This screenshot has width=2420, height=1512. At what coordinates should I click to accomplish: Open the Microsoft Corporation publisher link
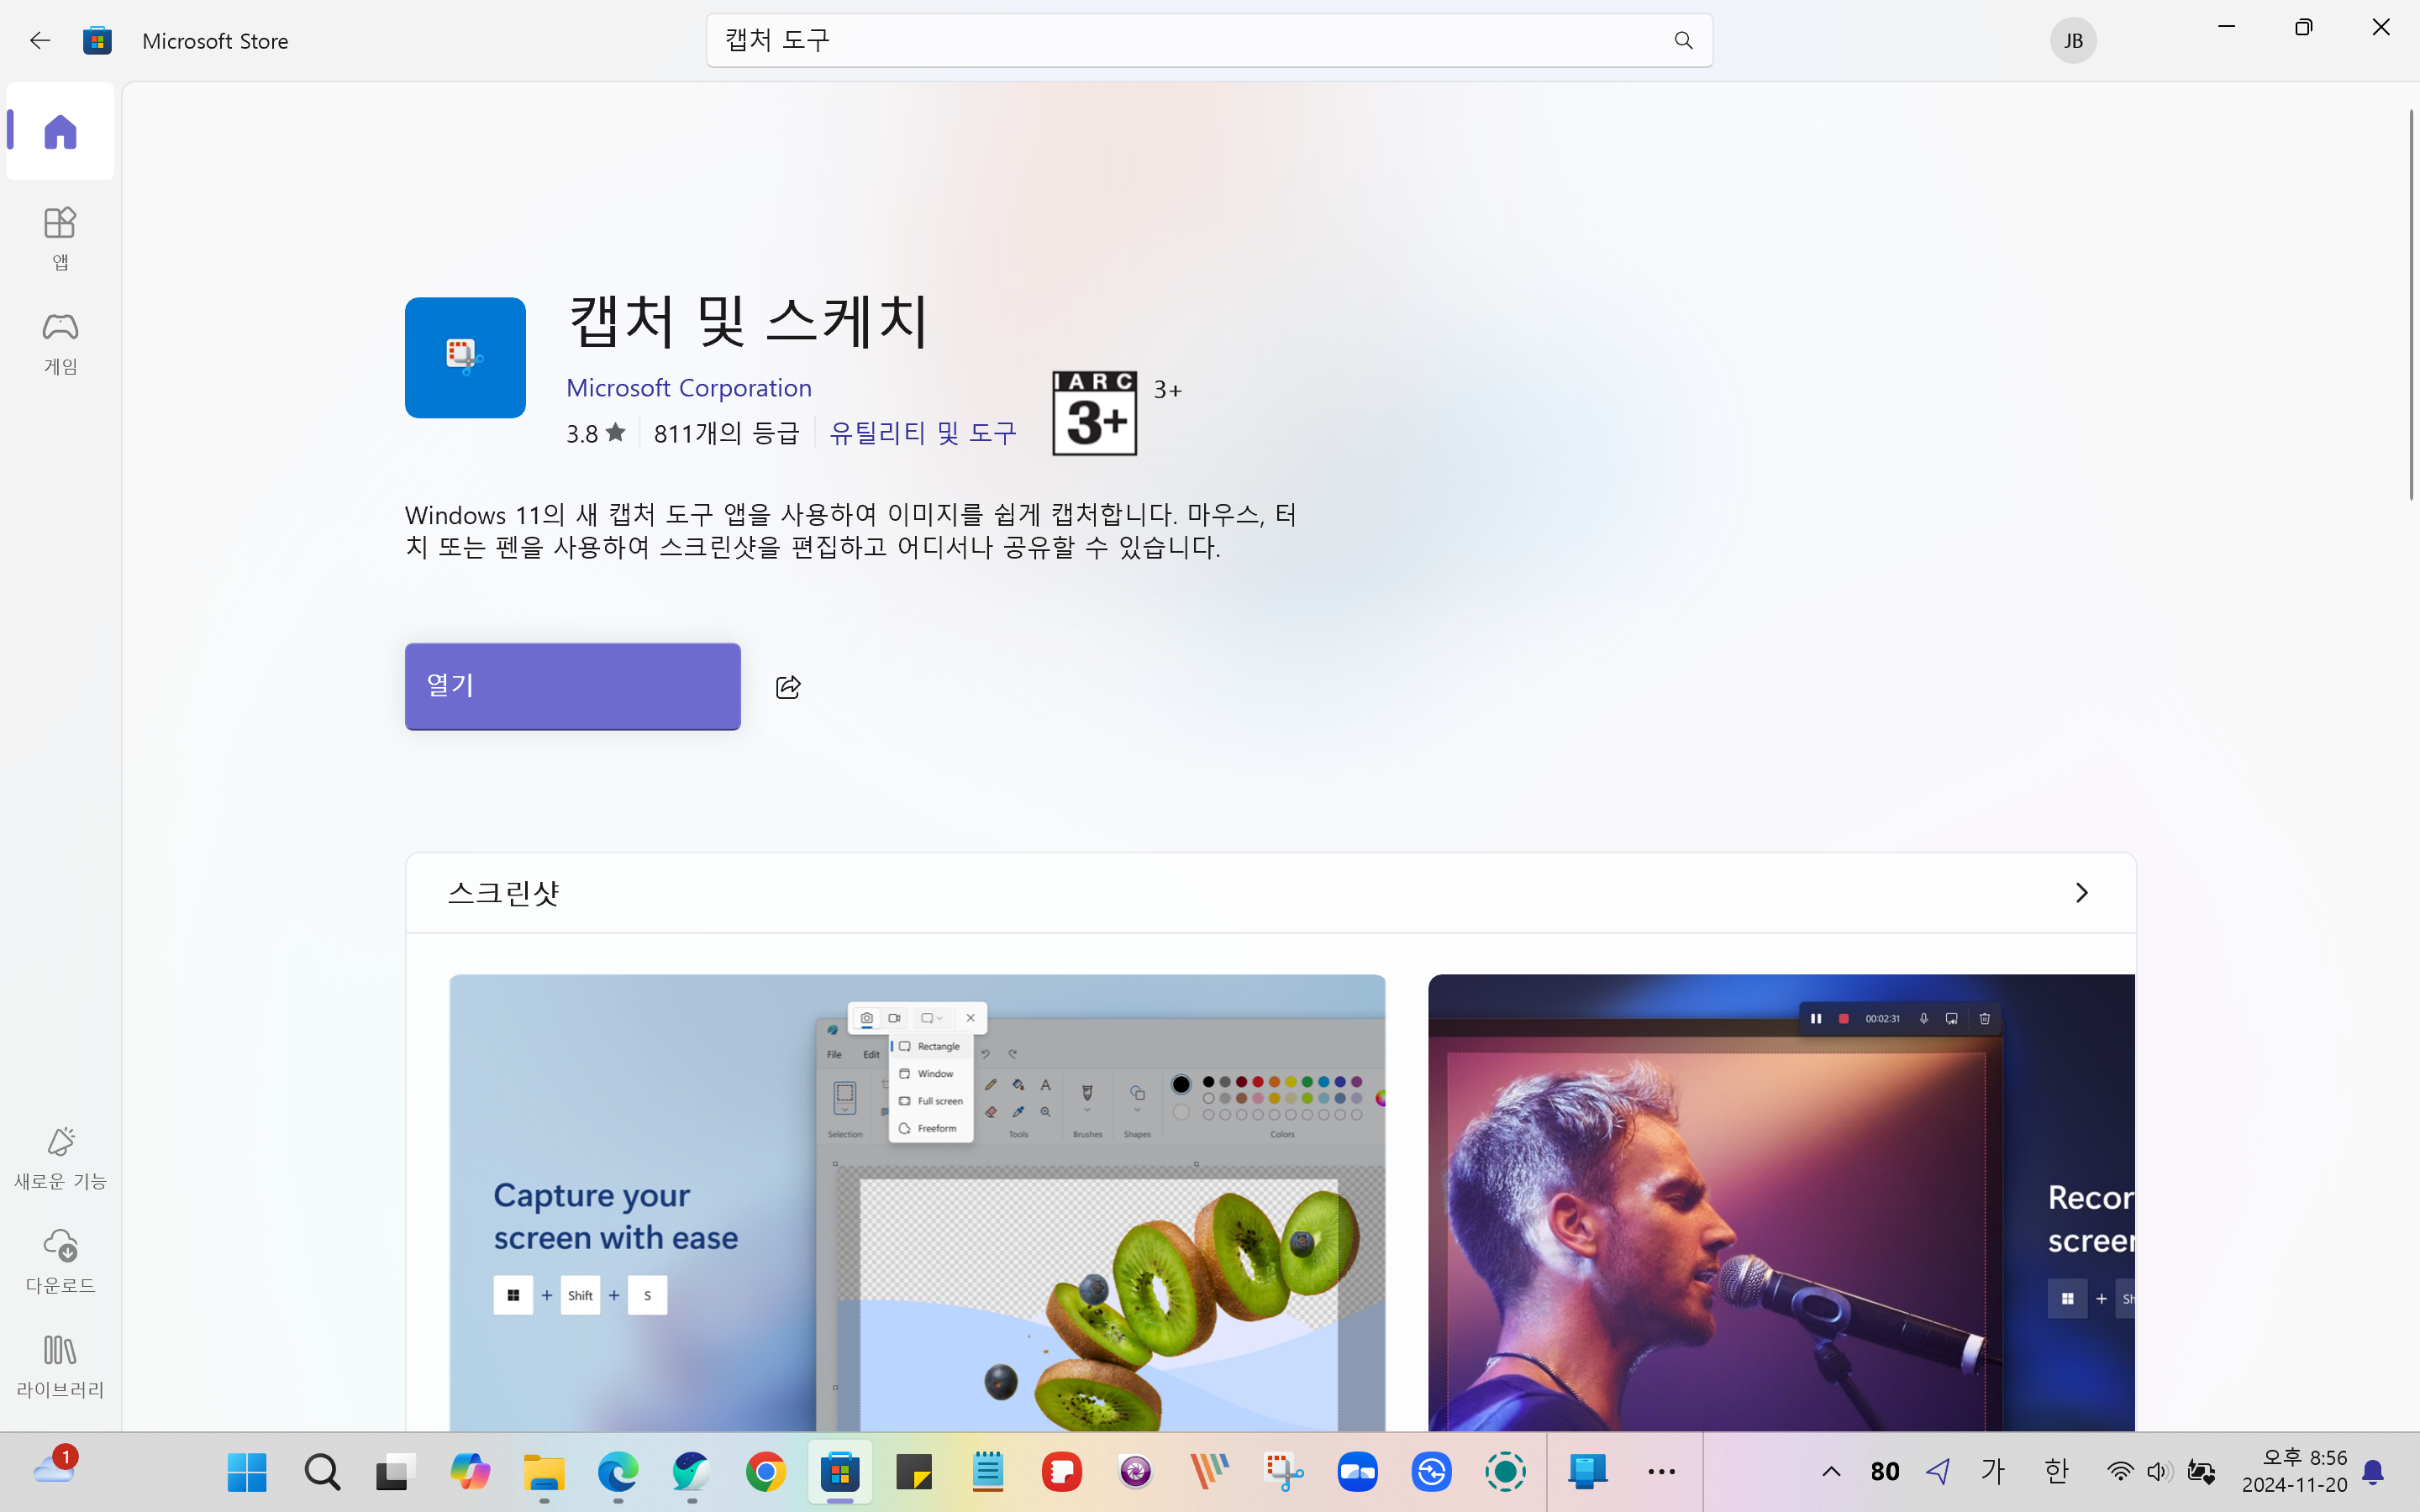[689, 387]
